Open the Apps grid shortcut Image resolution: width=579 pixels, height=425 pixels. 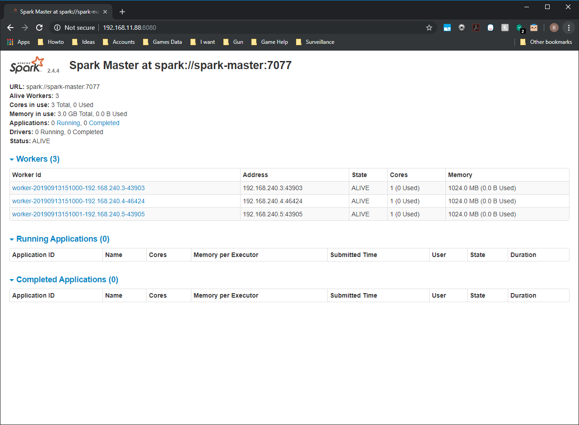coord(19,42)
